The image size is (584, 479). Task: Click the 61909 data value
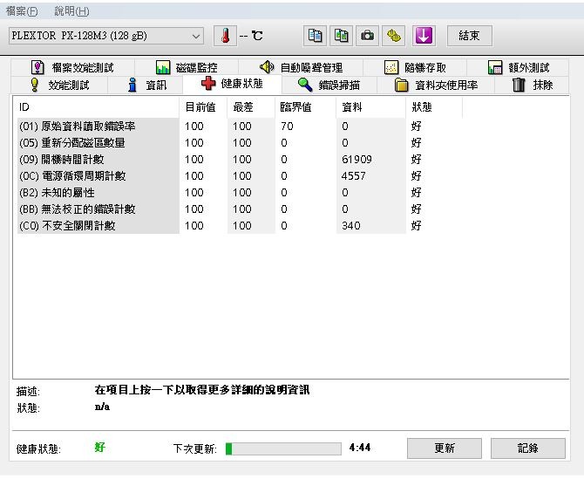[357, 160]
